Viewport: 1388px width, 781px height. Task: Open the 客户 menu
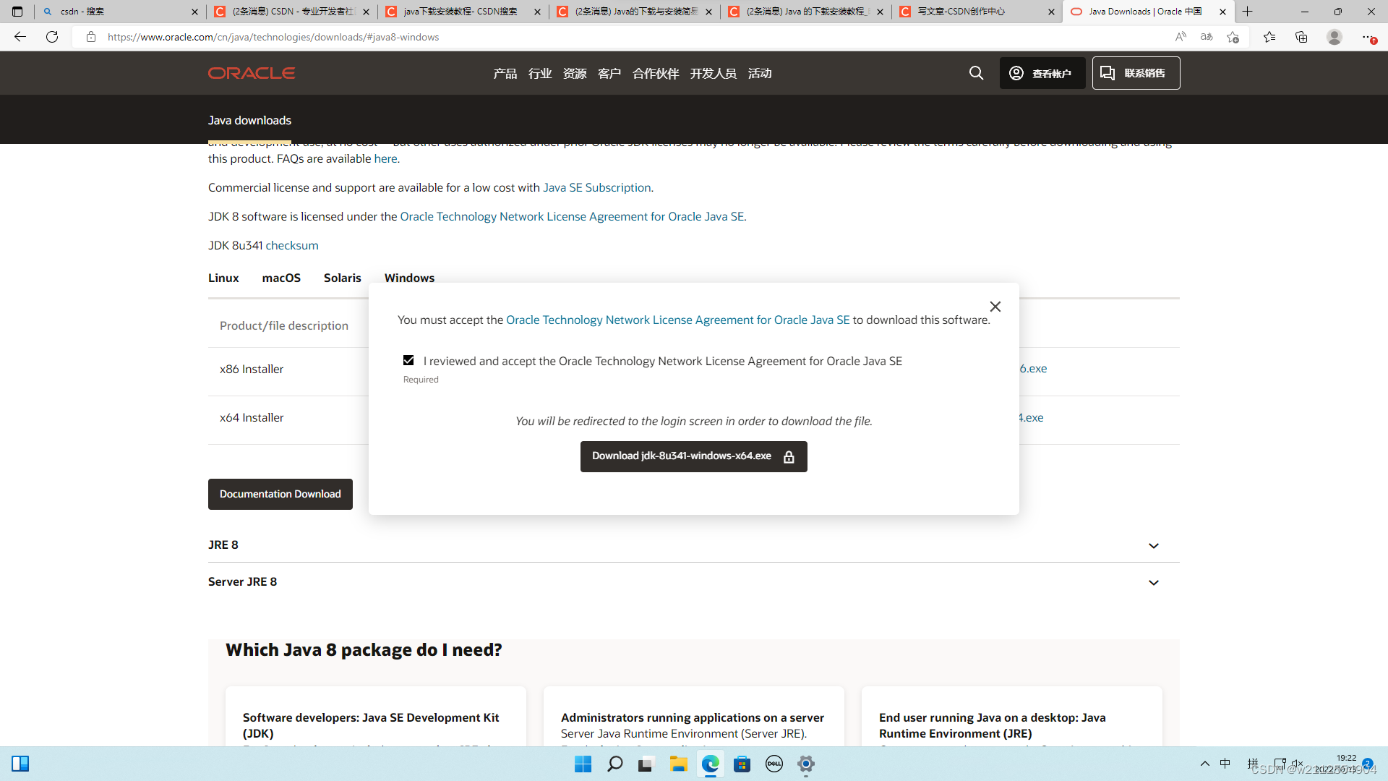click(x=609, y=73)
